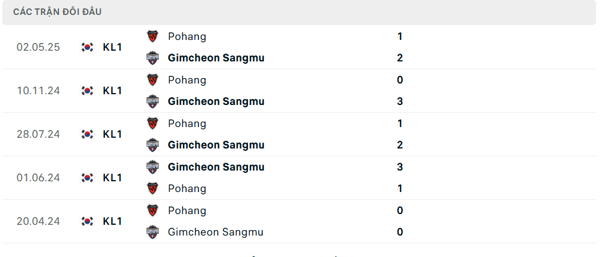
Task: Select Gimcheon Sangmu team name in 10.11.24 match
Action: point(216,101)
